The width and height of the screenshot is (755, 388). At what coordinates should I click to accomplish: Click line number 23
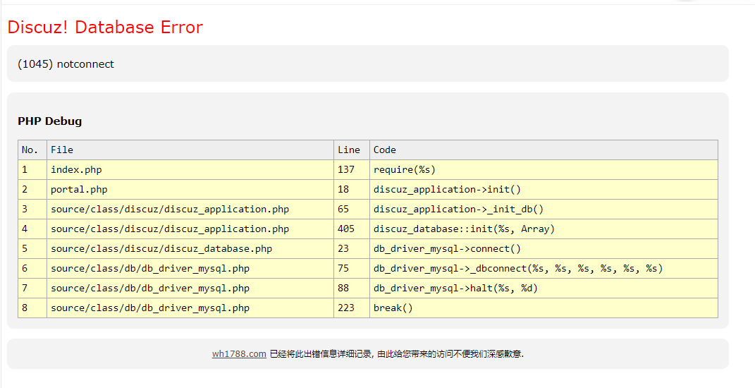click(x=352, y=249)
